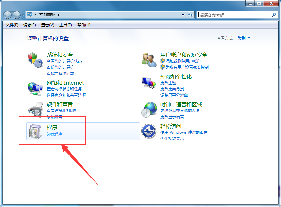281x207 pixels.
Task: Click 为所有用户设置家长控制 link
Action: 187,67
